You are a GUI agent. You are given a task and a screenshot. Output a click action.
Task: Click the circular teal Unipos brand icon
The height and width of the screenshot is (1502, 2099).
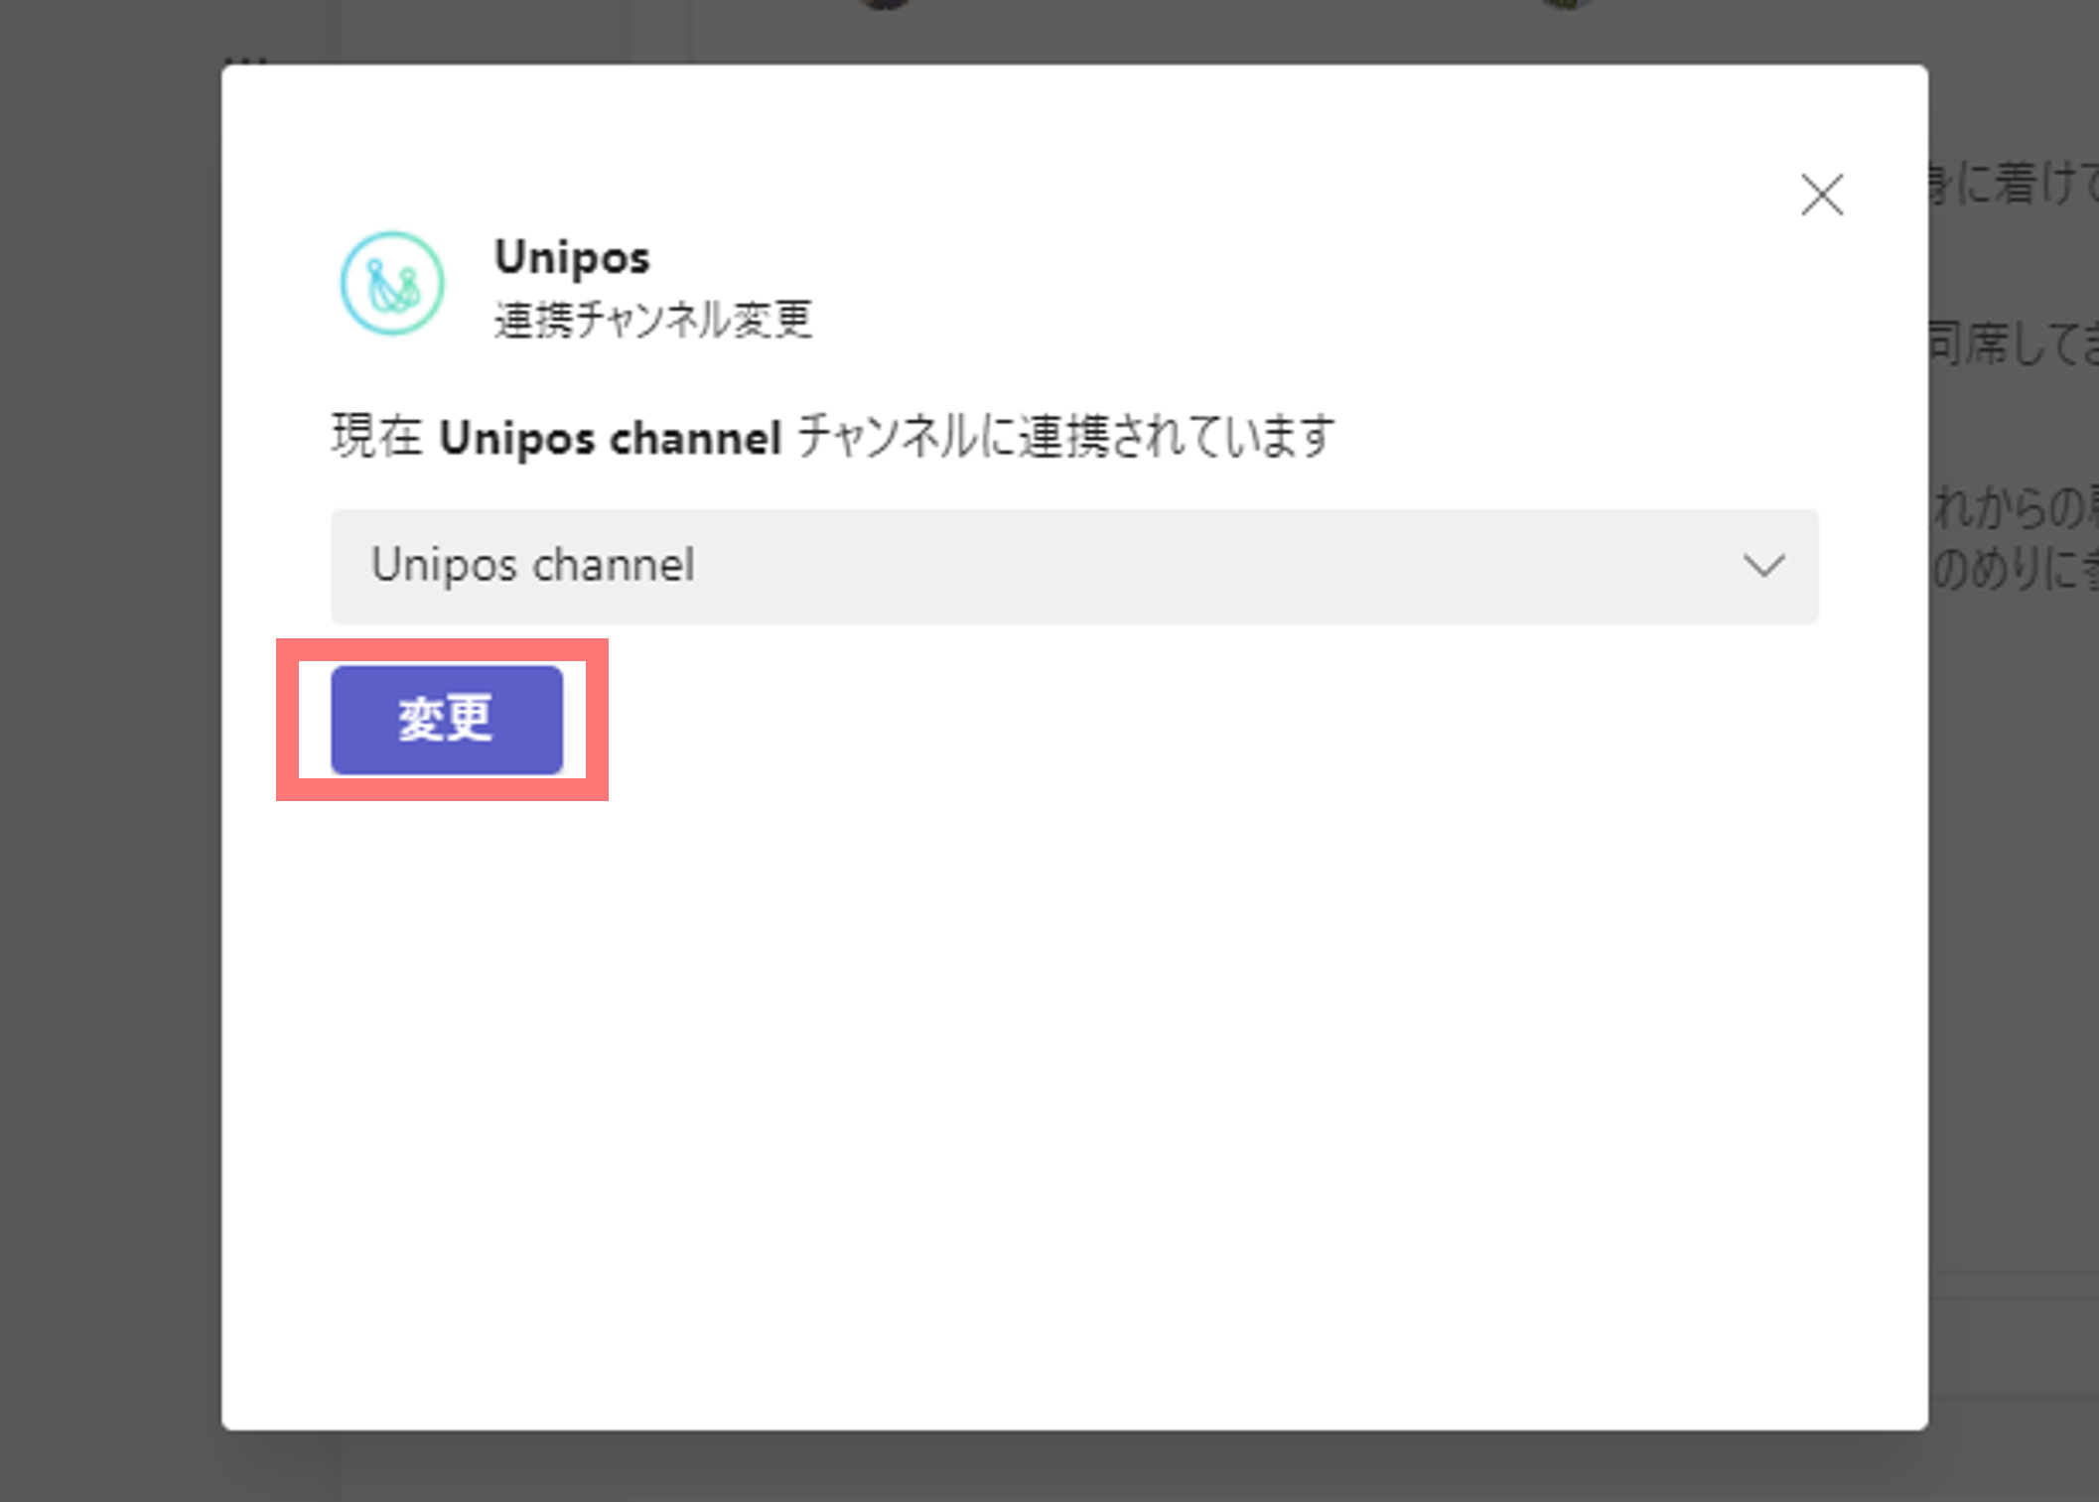pyautogui.click(x=390, y=283)
